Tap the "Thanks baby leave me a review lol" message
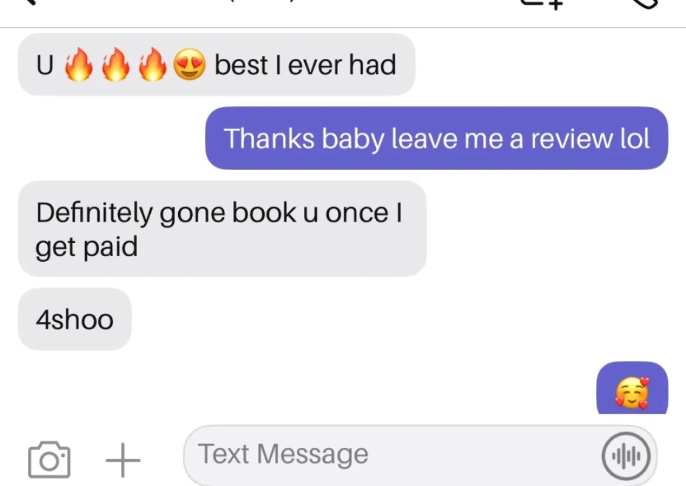Screen dimensions: 686x486 coord(436,138)
